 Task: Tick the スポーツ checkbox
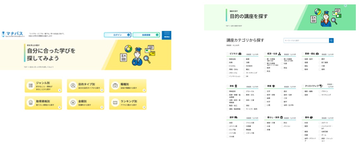pos(319,123)
